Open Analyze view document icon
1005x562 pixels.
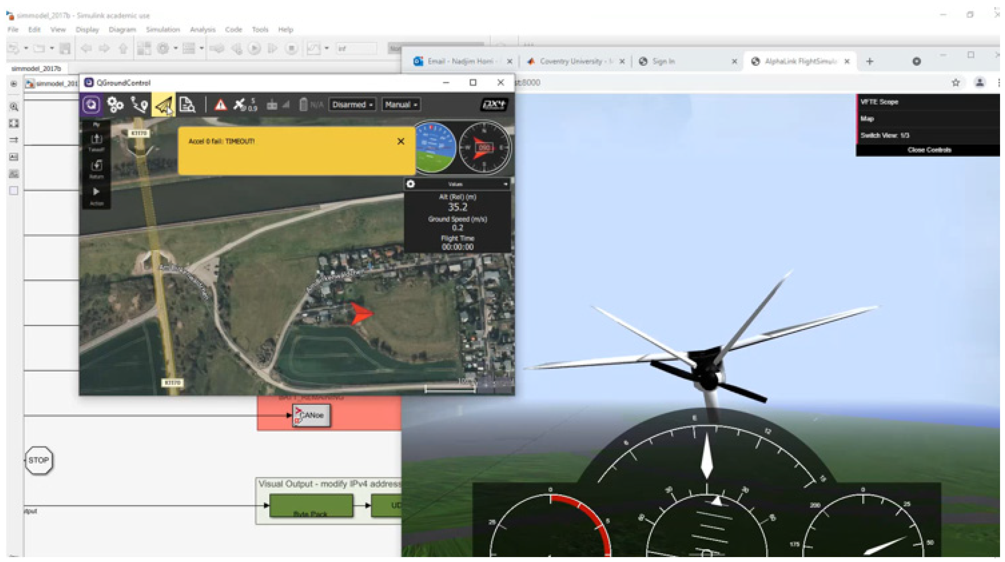point(187,104)
